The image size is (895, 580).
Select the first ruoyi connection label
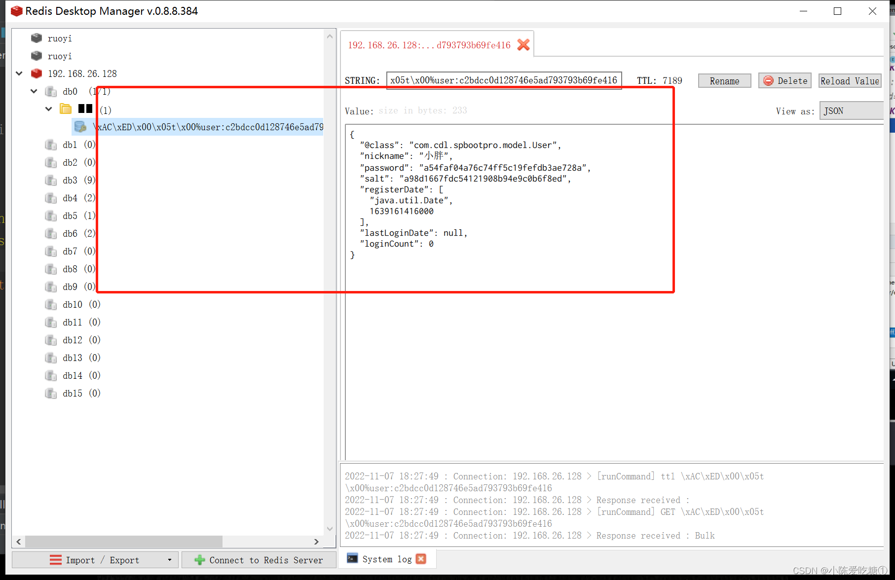pyautogui.click(x=60, y=38)
